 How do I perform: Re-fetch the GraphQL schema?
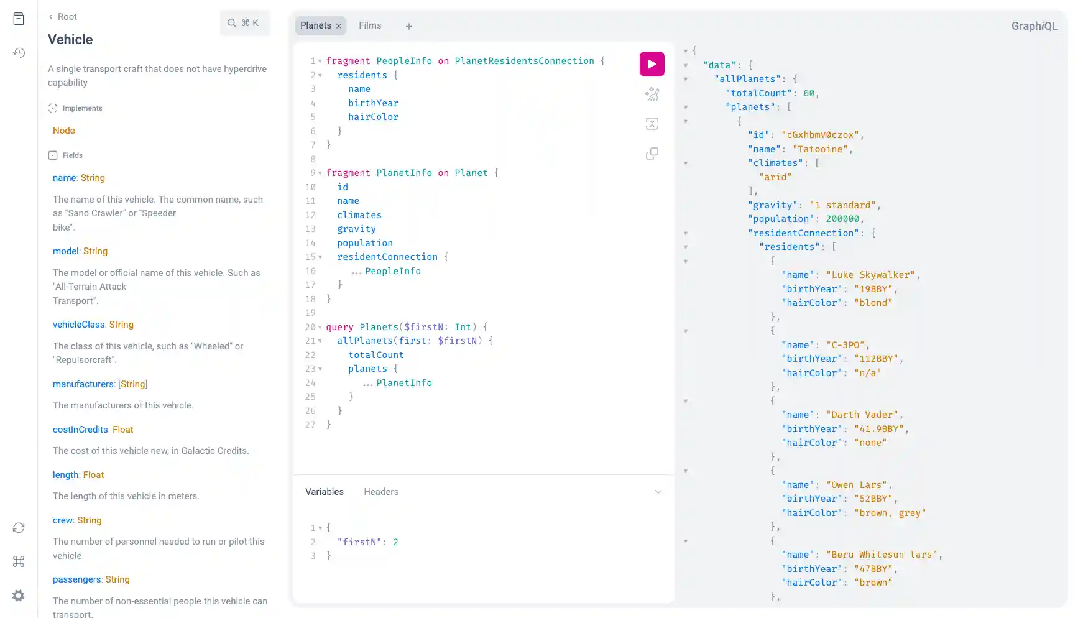coord(18,527)
